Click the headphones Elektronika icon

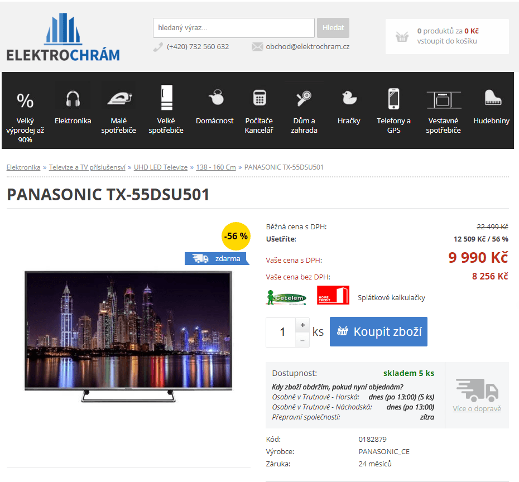(73, 99)
